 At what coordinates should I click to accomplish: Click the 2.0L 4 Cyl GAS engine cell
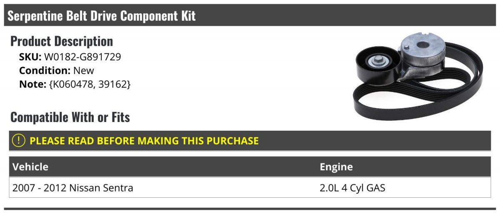(352, 188)
